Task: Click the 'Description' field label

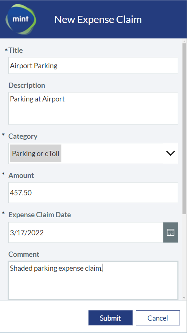Action: (27, 85)
